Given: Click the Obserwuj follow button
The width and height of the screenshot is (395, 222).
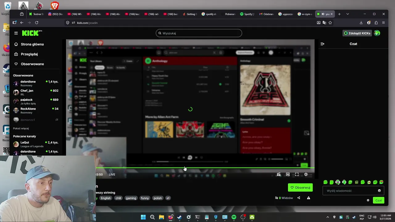Looking at the screenshot, I should pyautogui.click(x=300, y=187).
